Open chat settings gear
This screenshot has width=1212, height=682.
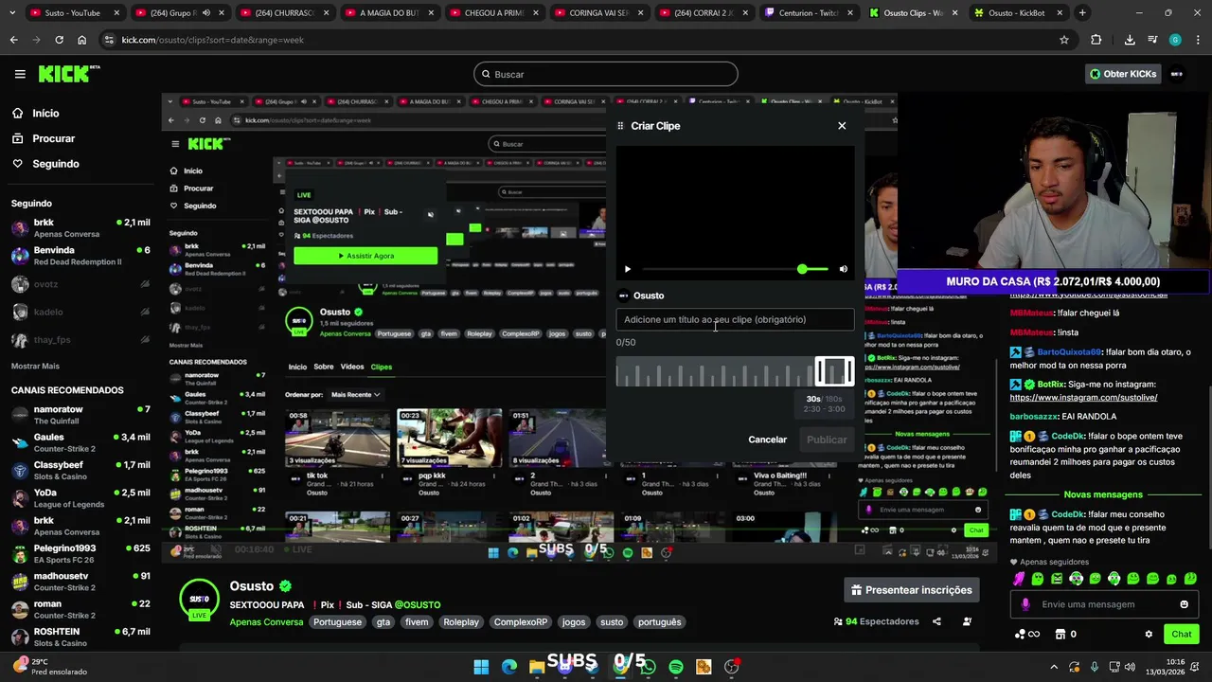click(1149, 634)
